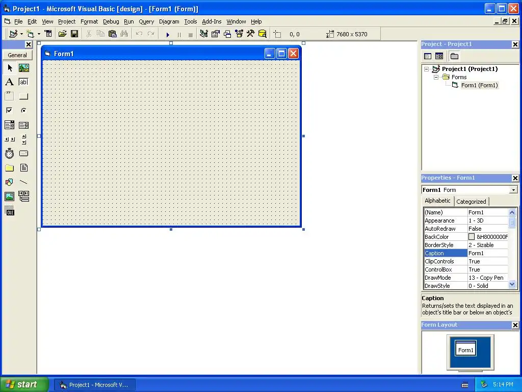
Task: Click Open Project toolbar icon
Action: (62, 34)
